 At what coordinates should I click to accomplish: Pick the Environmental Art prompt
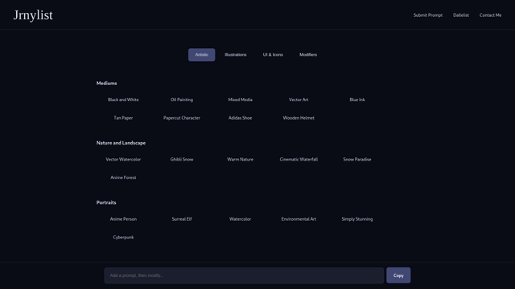point(299,219)
